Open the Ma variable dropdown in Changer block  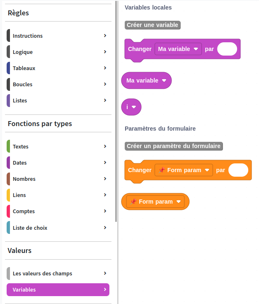click(x=196, y=49)
